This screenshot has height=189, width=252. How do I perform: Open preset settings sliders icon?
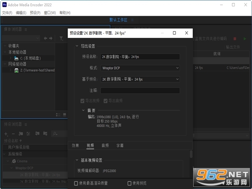pos(28,134)
